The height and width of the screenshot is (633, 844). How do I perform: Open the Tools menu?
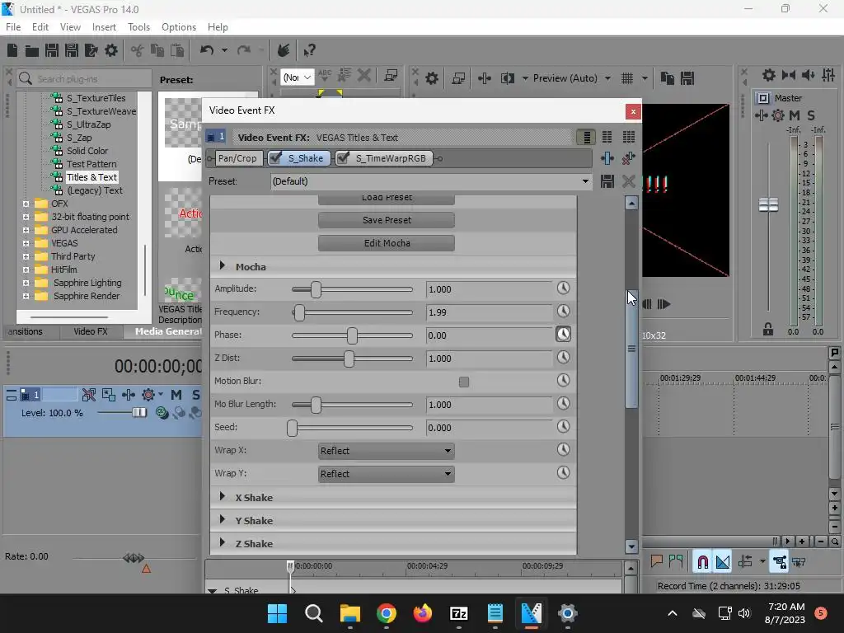pyautogui.click(x=138, y=27)
